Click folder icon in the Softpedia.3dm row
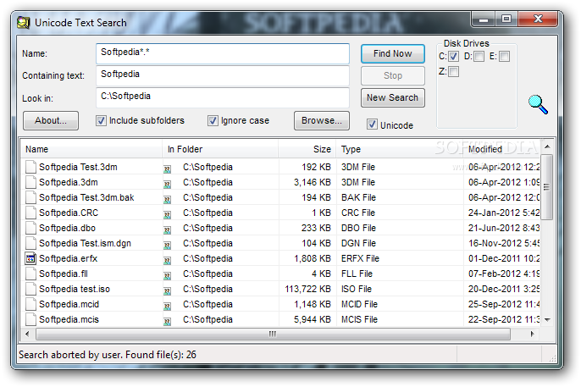Viewport: 581px width, 387px height. [x=168, y=185]
